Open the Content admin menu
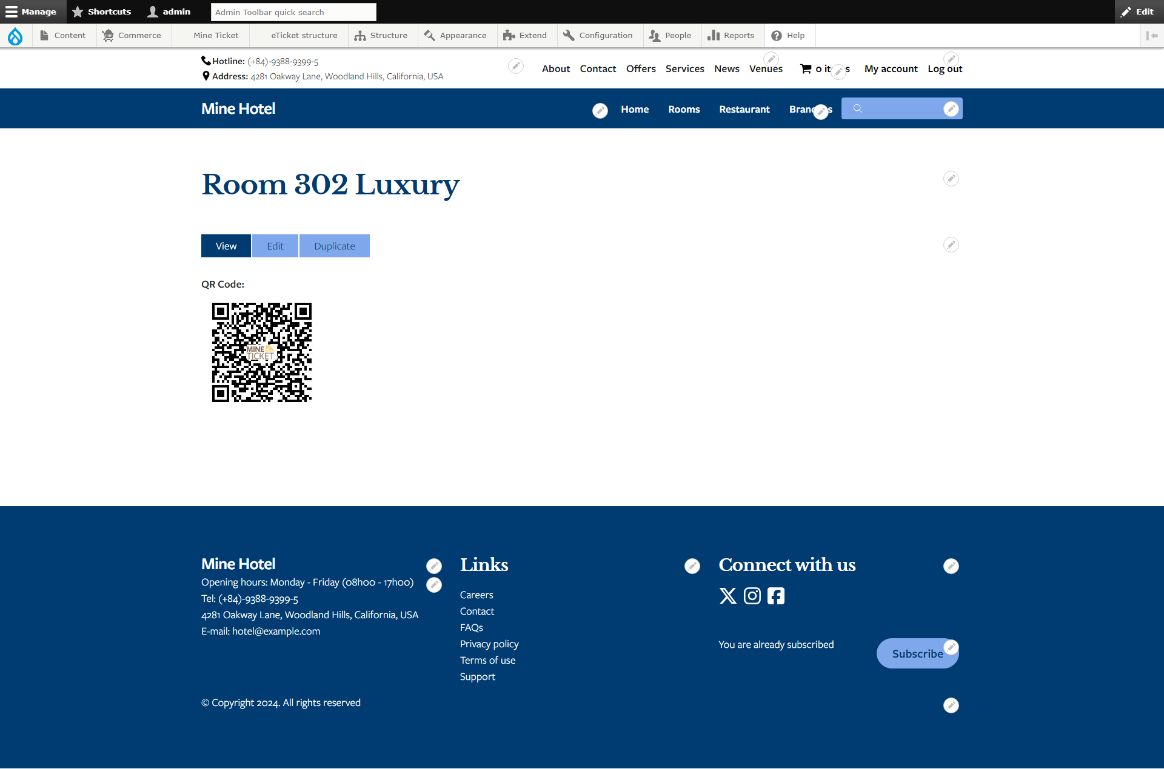 click(63, 36)
